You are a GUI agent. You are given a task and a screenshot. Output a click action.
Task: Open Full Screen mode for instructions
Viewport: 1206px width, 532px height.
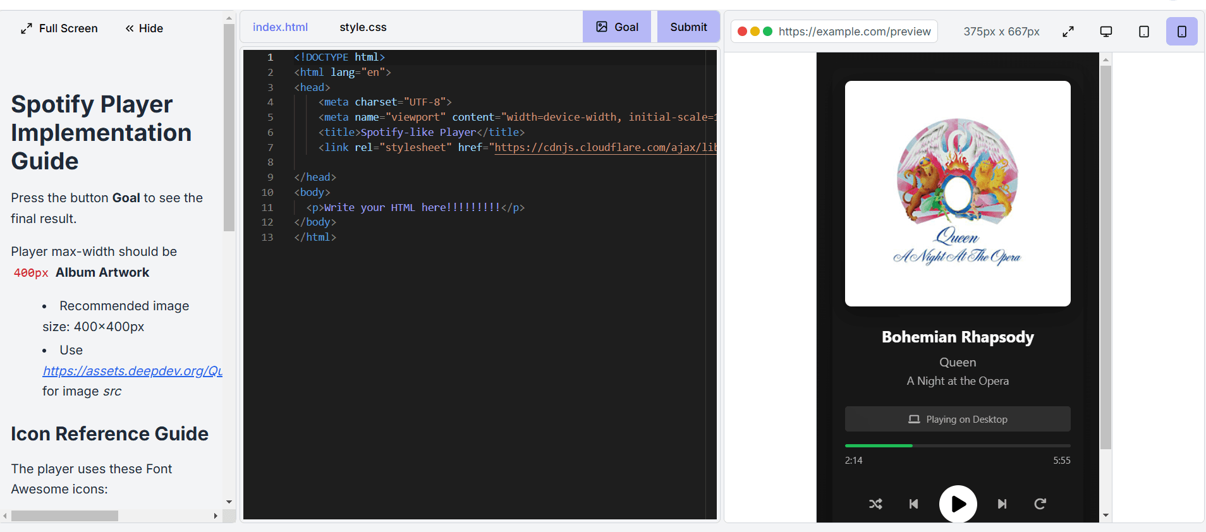(x=59, y=28)
